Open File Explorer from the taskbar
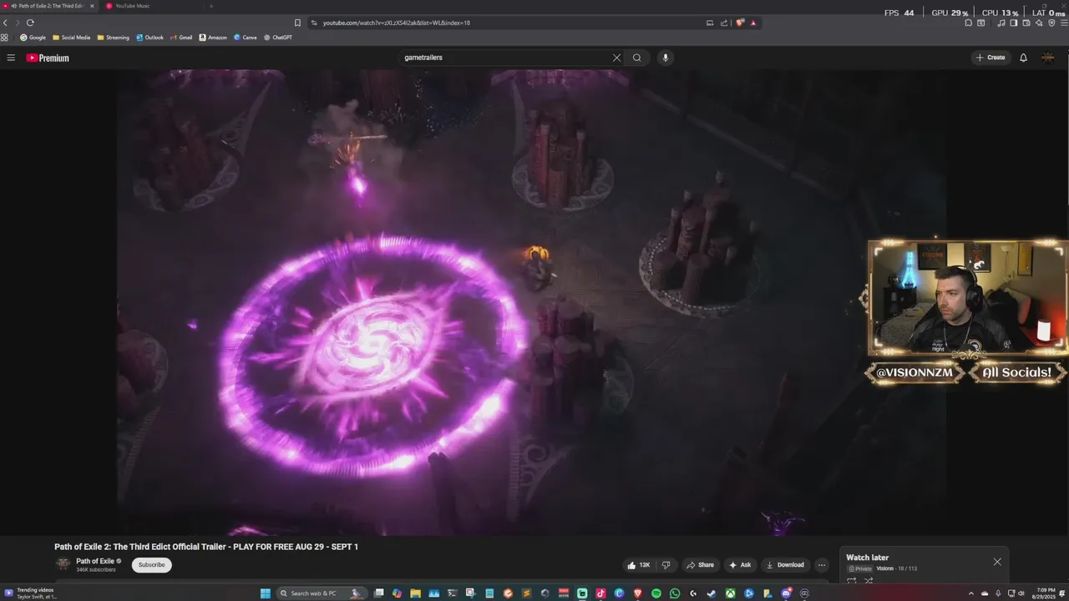The height and width of the screenshot is (601, 1069). pos(416,593)
